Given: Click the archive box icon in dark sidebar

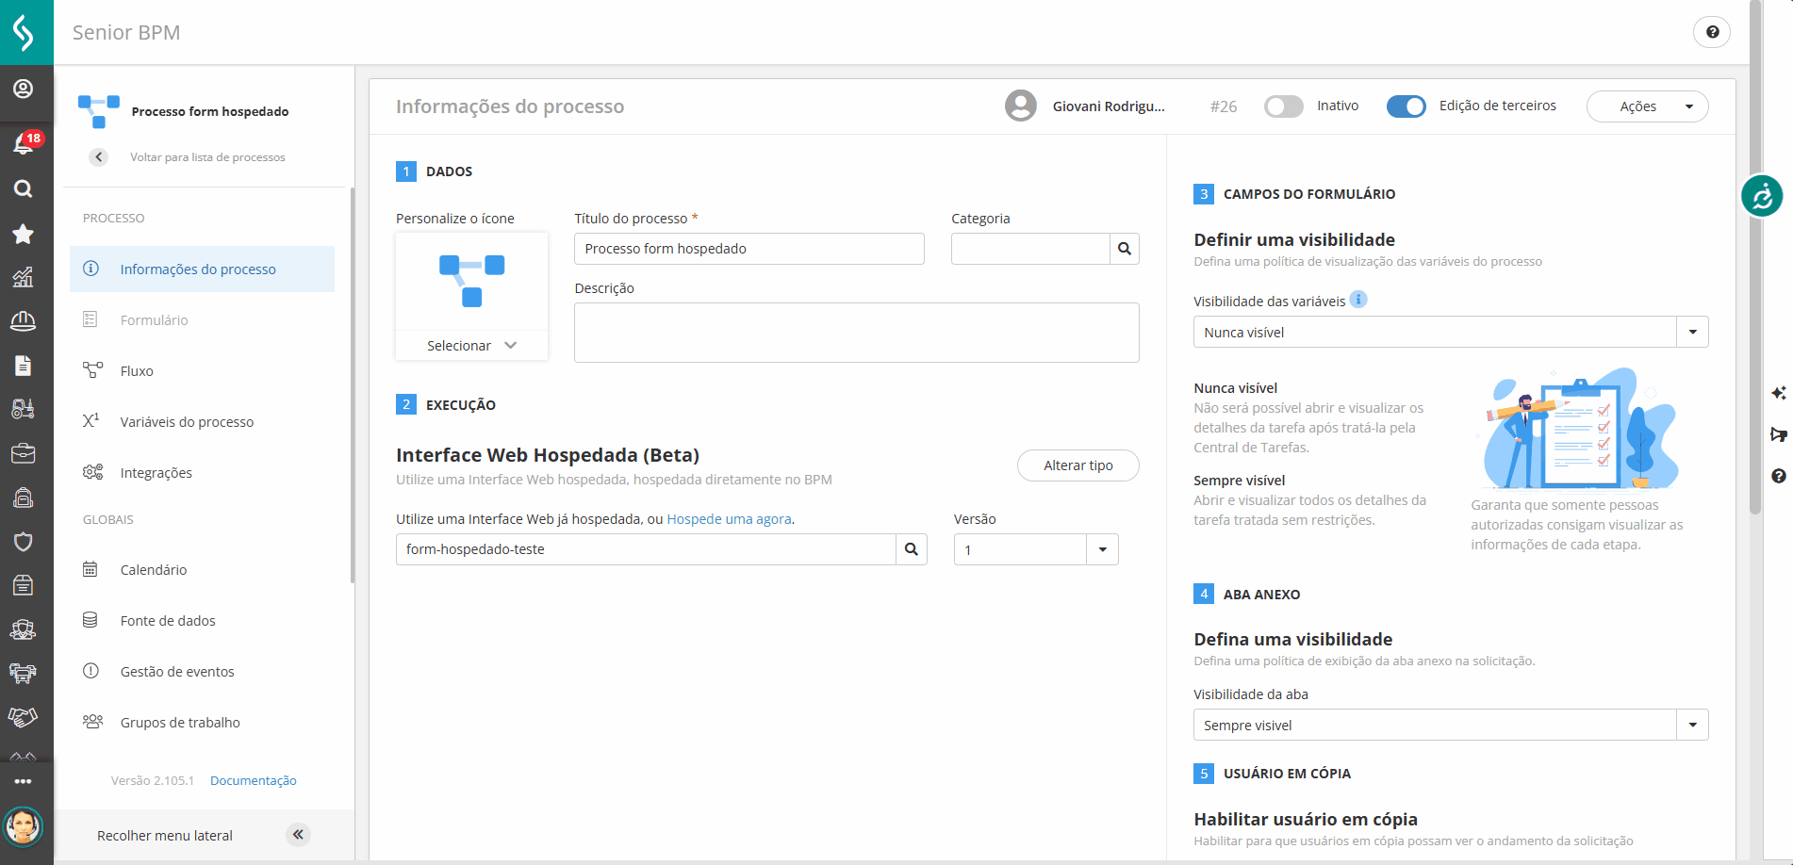Looking at the screenshot, I should 24,585.
